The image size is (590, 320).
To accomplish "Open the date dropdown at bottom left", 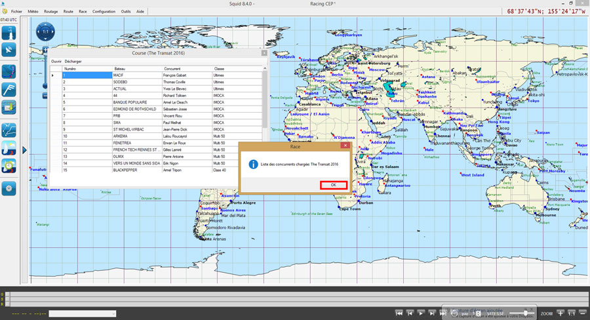I will point(82,314).
